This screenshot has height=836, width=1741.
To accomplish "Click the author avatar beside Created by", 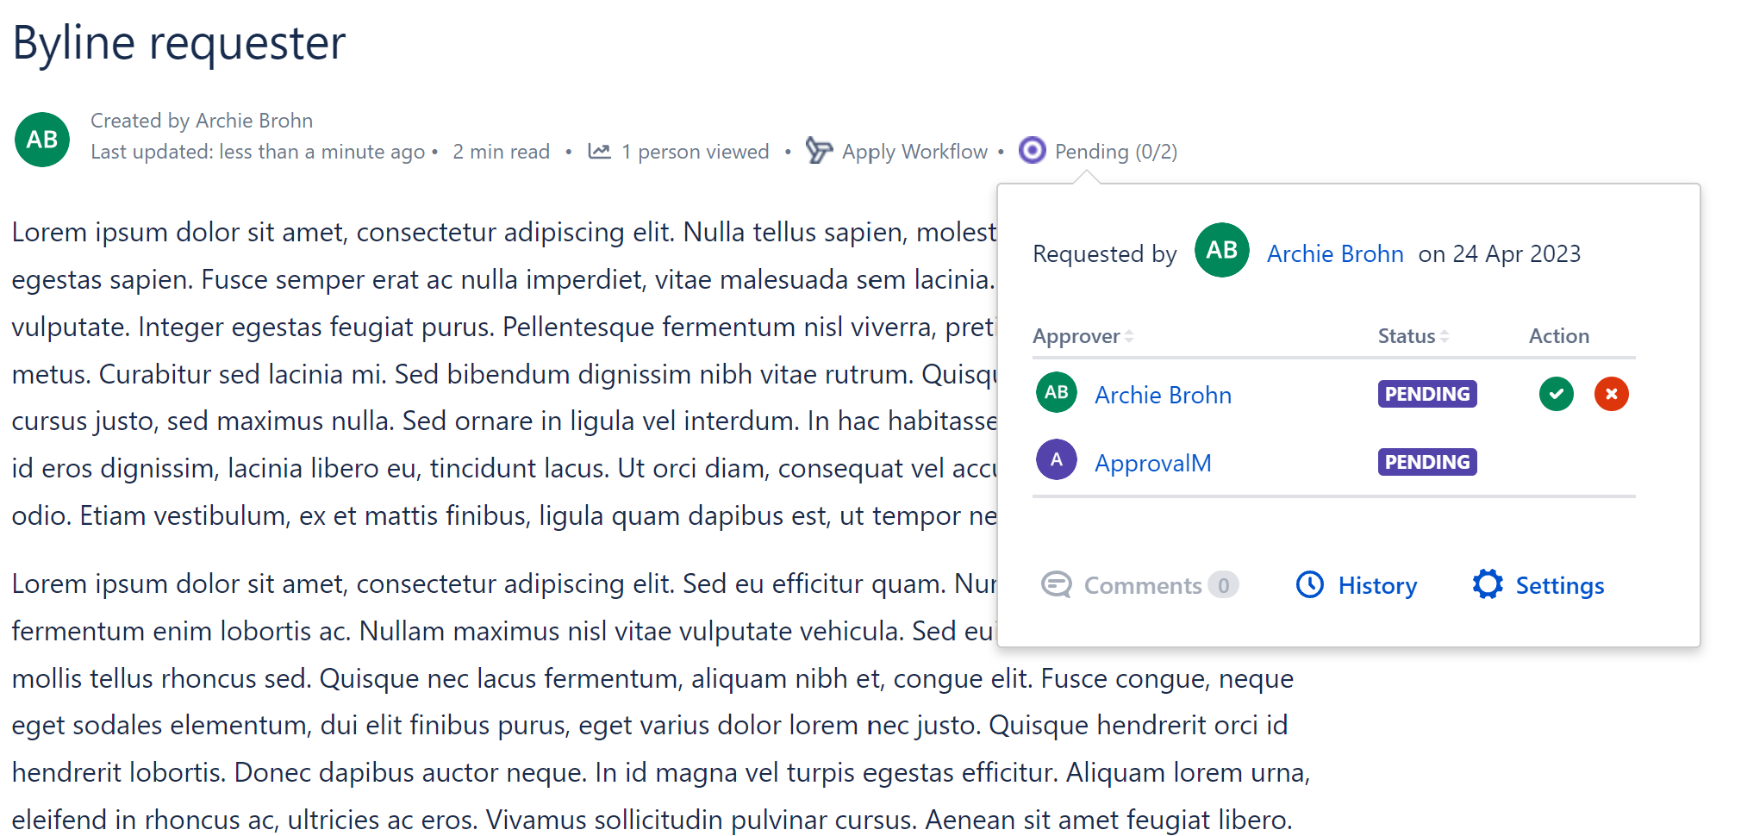I will point(42,140).
